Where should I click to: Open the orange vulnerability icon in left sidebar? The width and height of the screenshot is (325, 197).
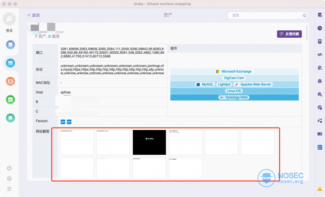[x=10, y=81]
